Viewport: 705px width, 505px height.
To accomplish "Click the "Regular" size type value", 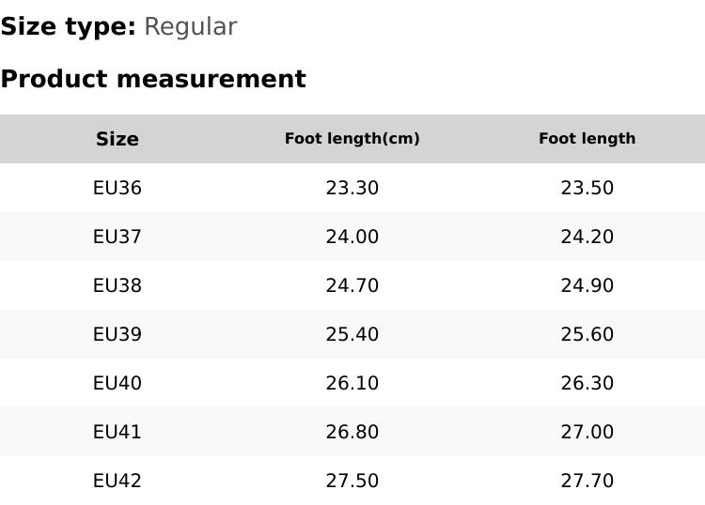I will pos(190,27).
